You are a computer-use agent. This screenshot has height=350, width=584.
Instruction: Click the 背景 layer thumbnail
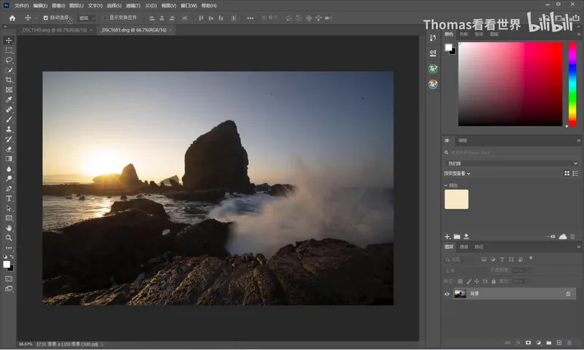(x=461, y=294)
